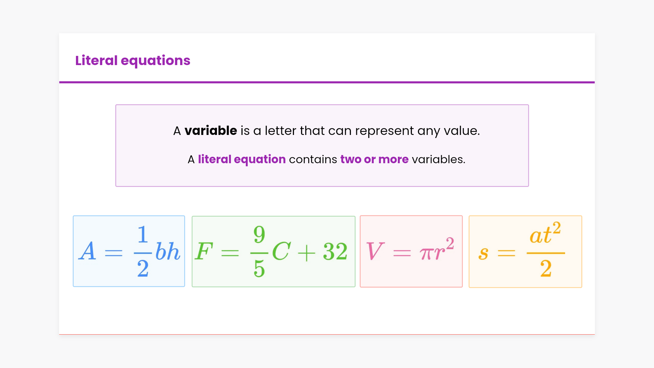
Task: Click the purple "two or more" phrase
Action: click(x=374, y=159)
